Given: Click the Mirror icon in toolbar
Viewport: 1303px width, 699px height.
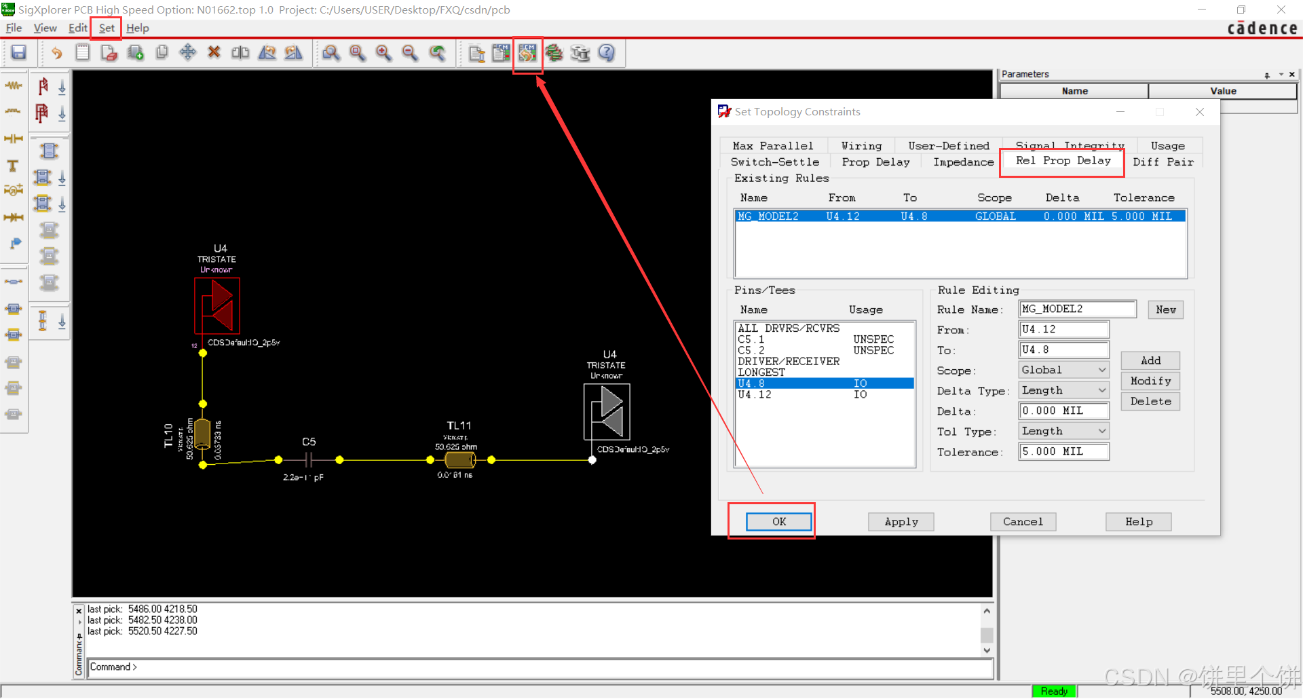Looking at the screenshot, I should 240,53.
